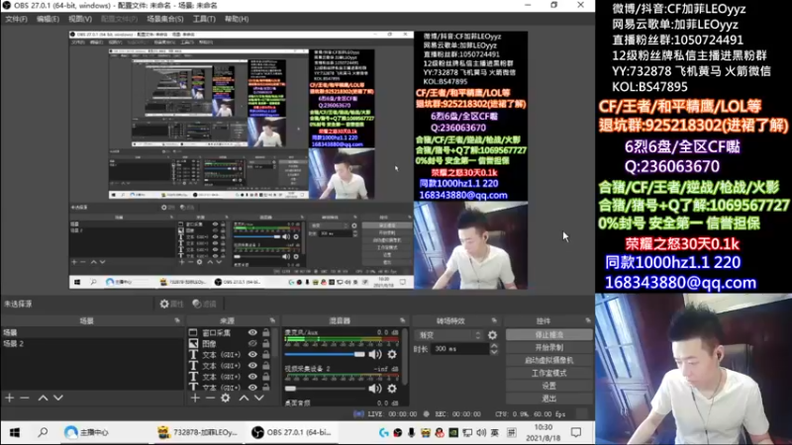Open transition properties gear next to 渐变
The image size is (792, 445).
[492, 335]
